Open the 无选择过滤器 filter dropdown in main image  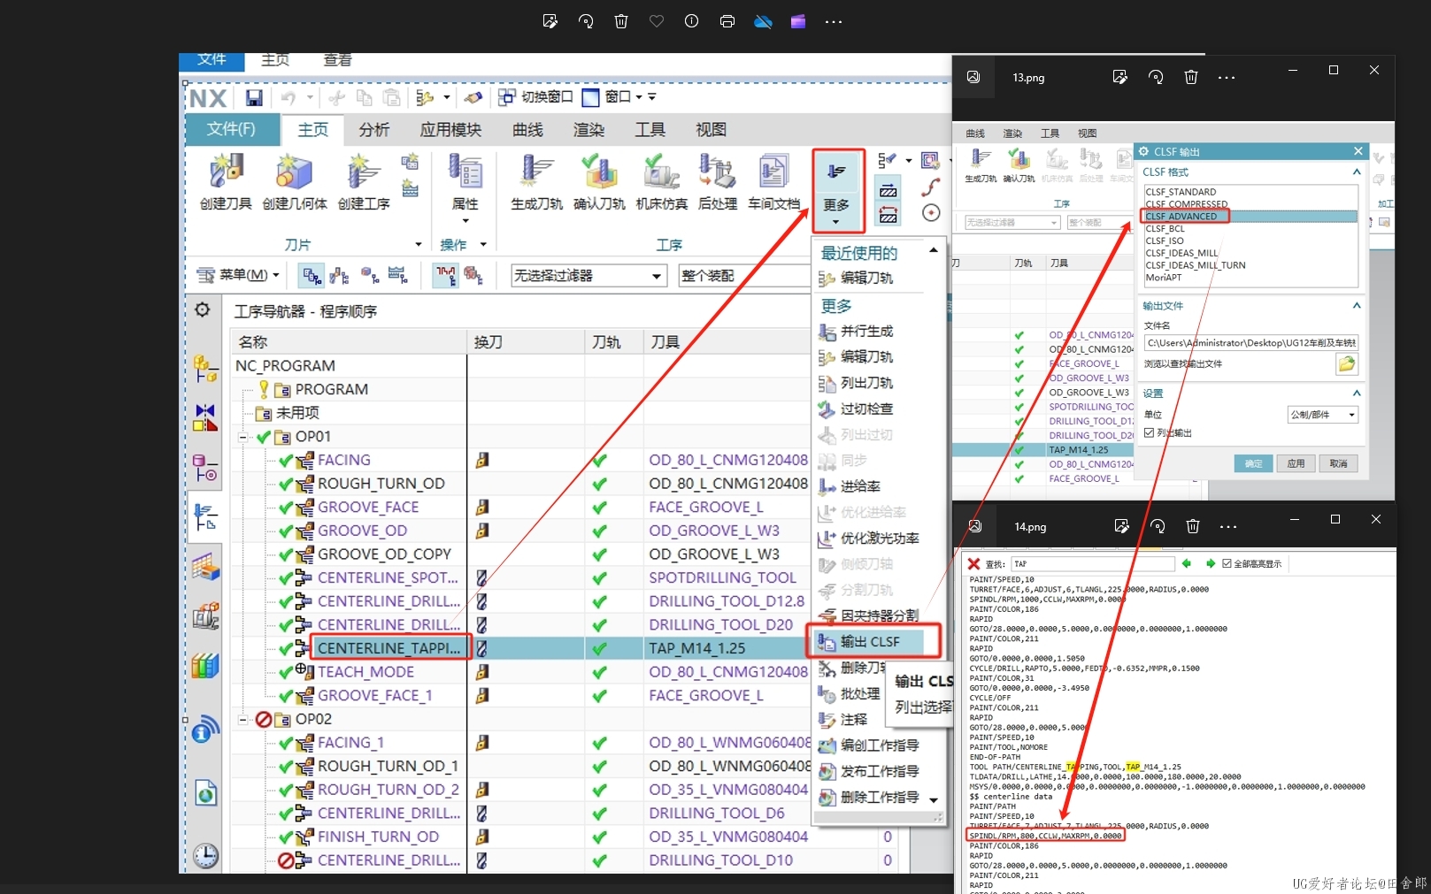[589, 276]
